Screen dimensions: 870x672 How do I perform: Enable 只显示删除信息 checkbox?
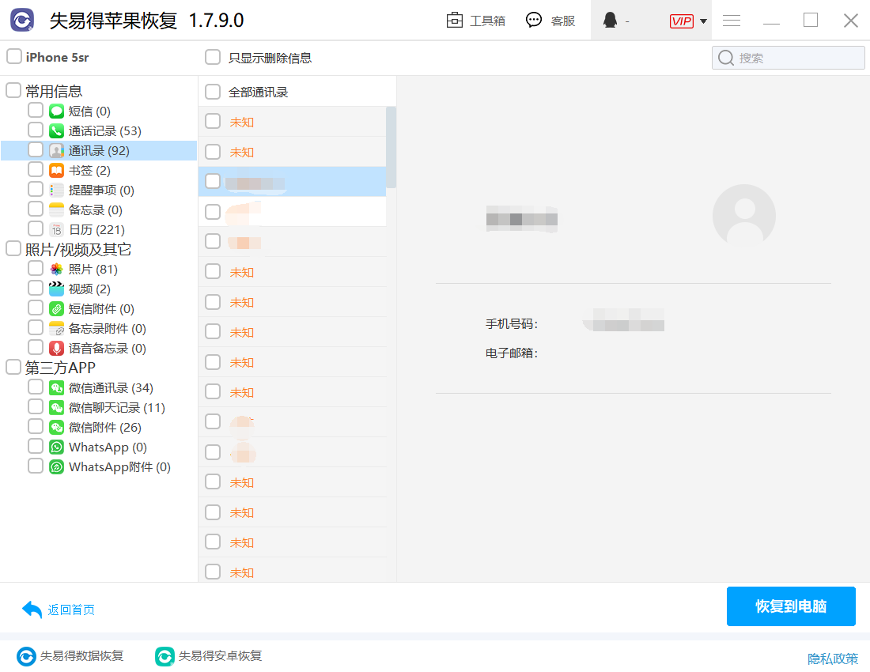(213, 58)
